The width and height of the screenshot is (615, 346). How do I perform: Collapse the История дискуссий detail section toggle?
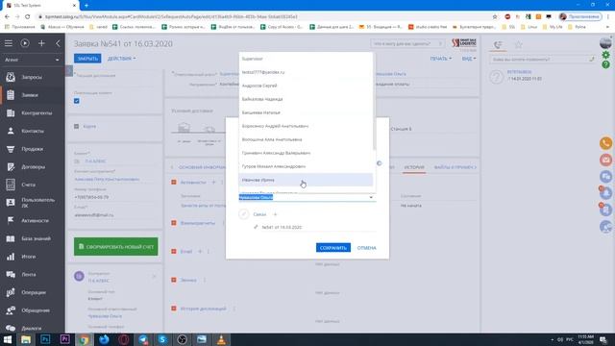click(x=174, y=309)
